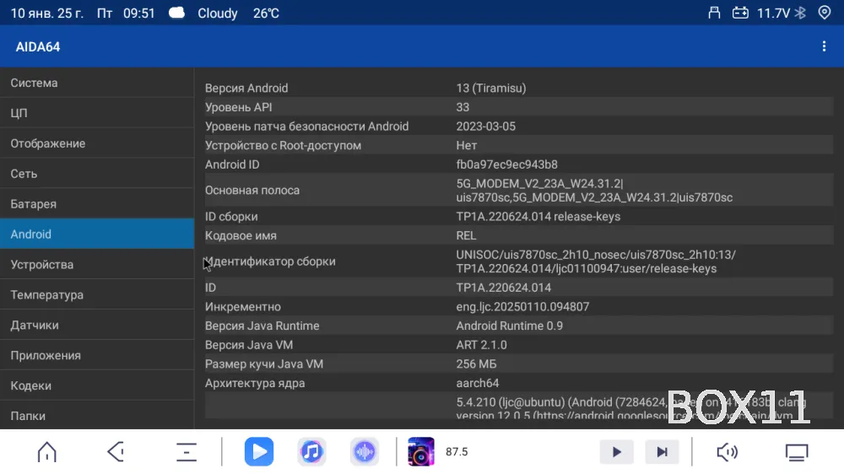Select the security patch date 2023-03-05
The width and height of the screenshot is (844, 474).
[x=485, y=127]
